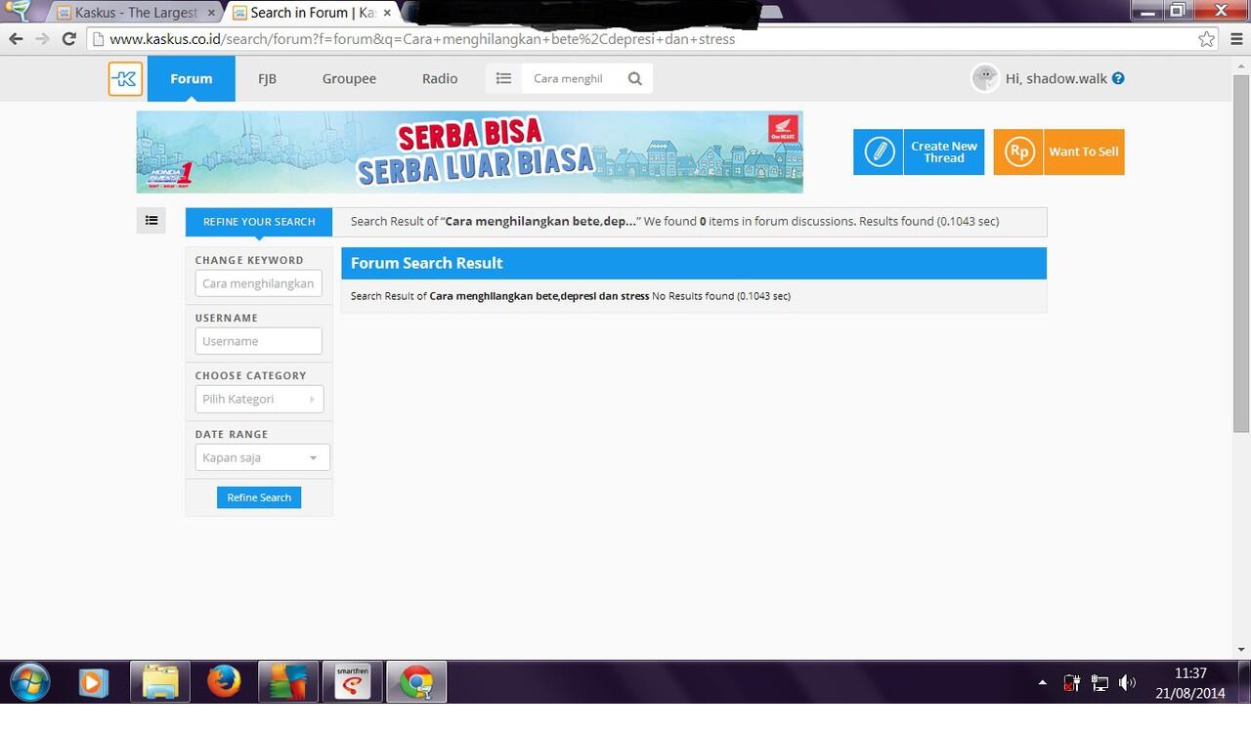Bookmark this page with the star icon
This screenshot has height=733, width=1251.
pos(1207,39)
